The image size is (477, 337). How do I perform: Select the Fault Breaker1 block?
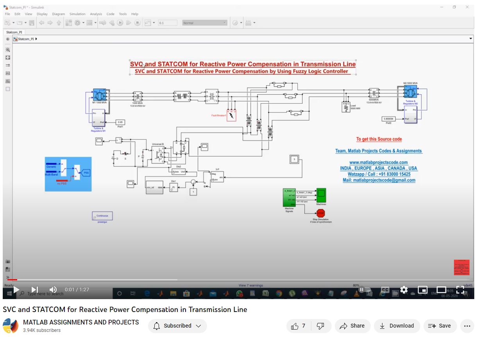231,115
